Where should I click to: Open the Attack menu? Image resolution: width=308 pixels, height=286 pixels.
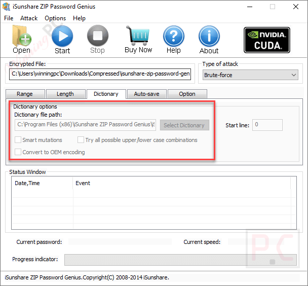tap(29, 18)
